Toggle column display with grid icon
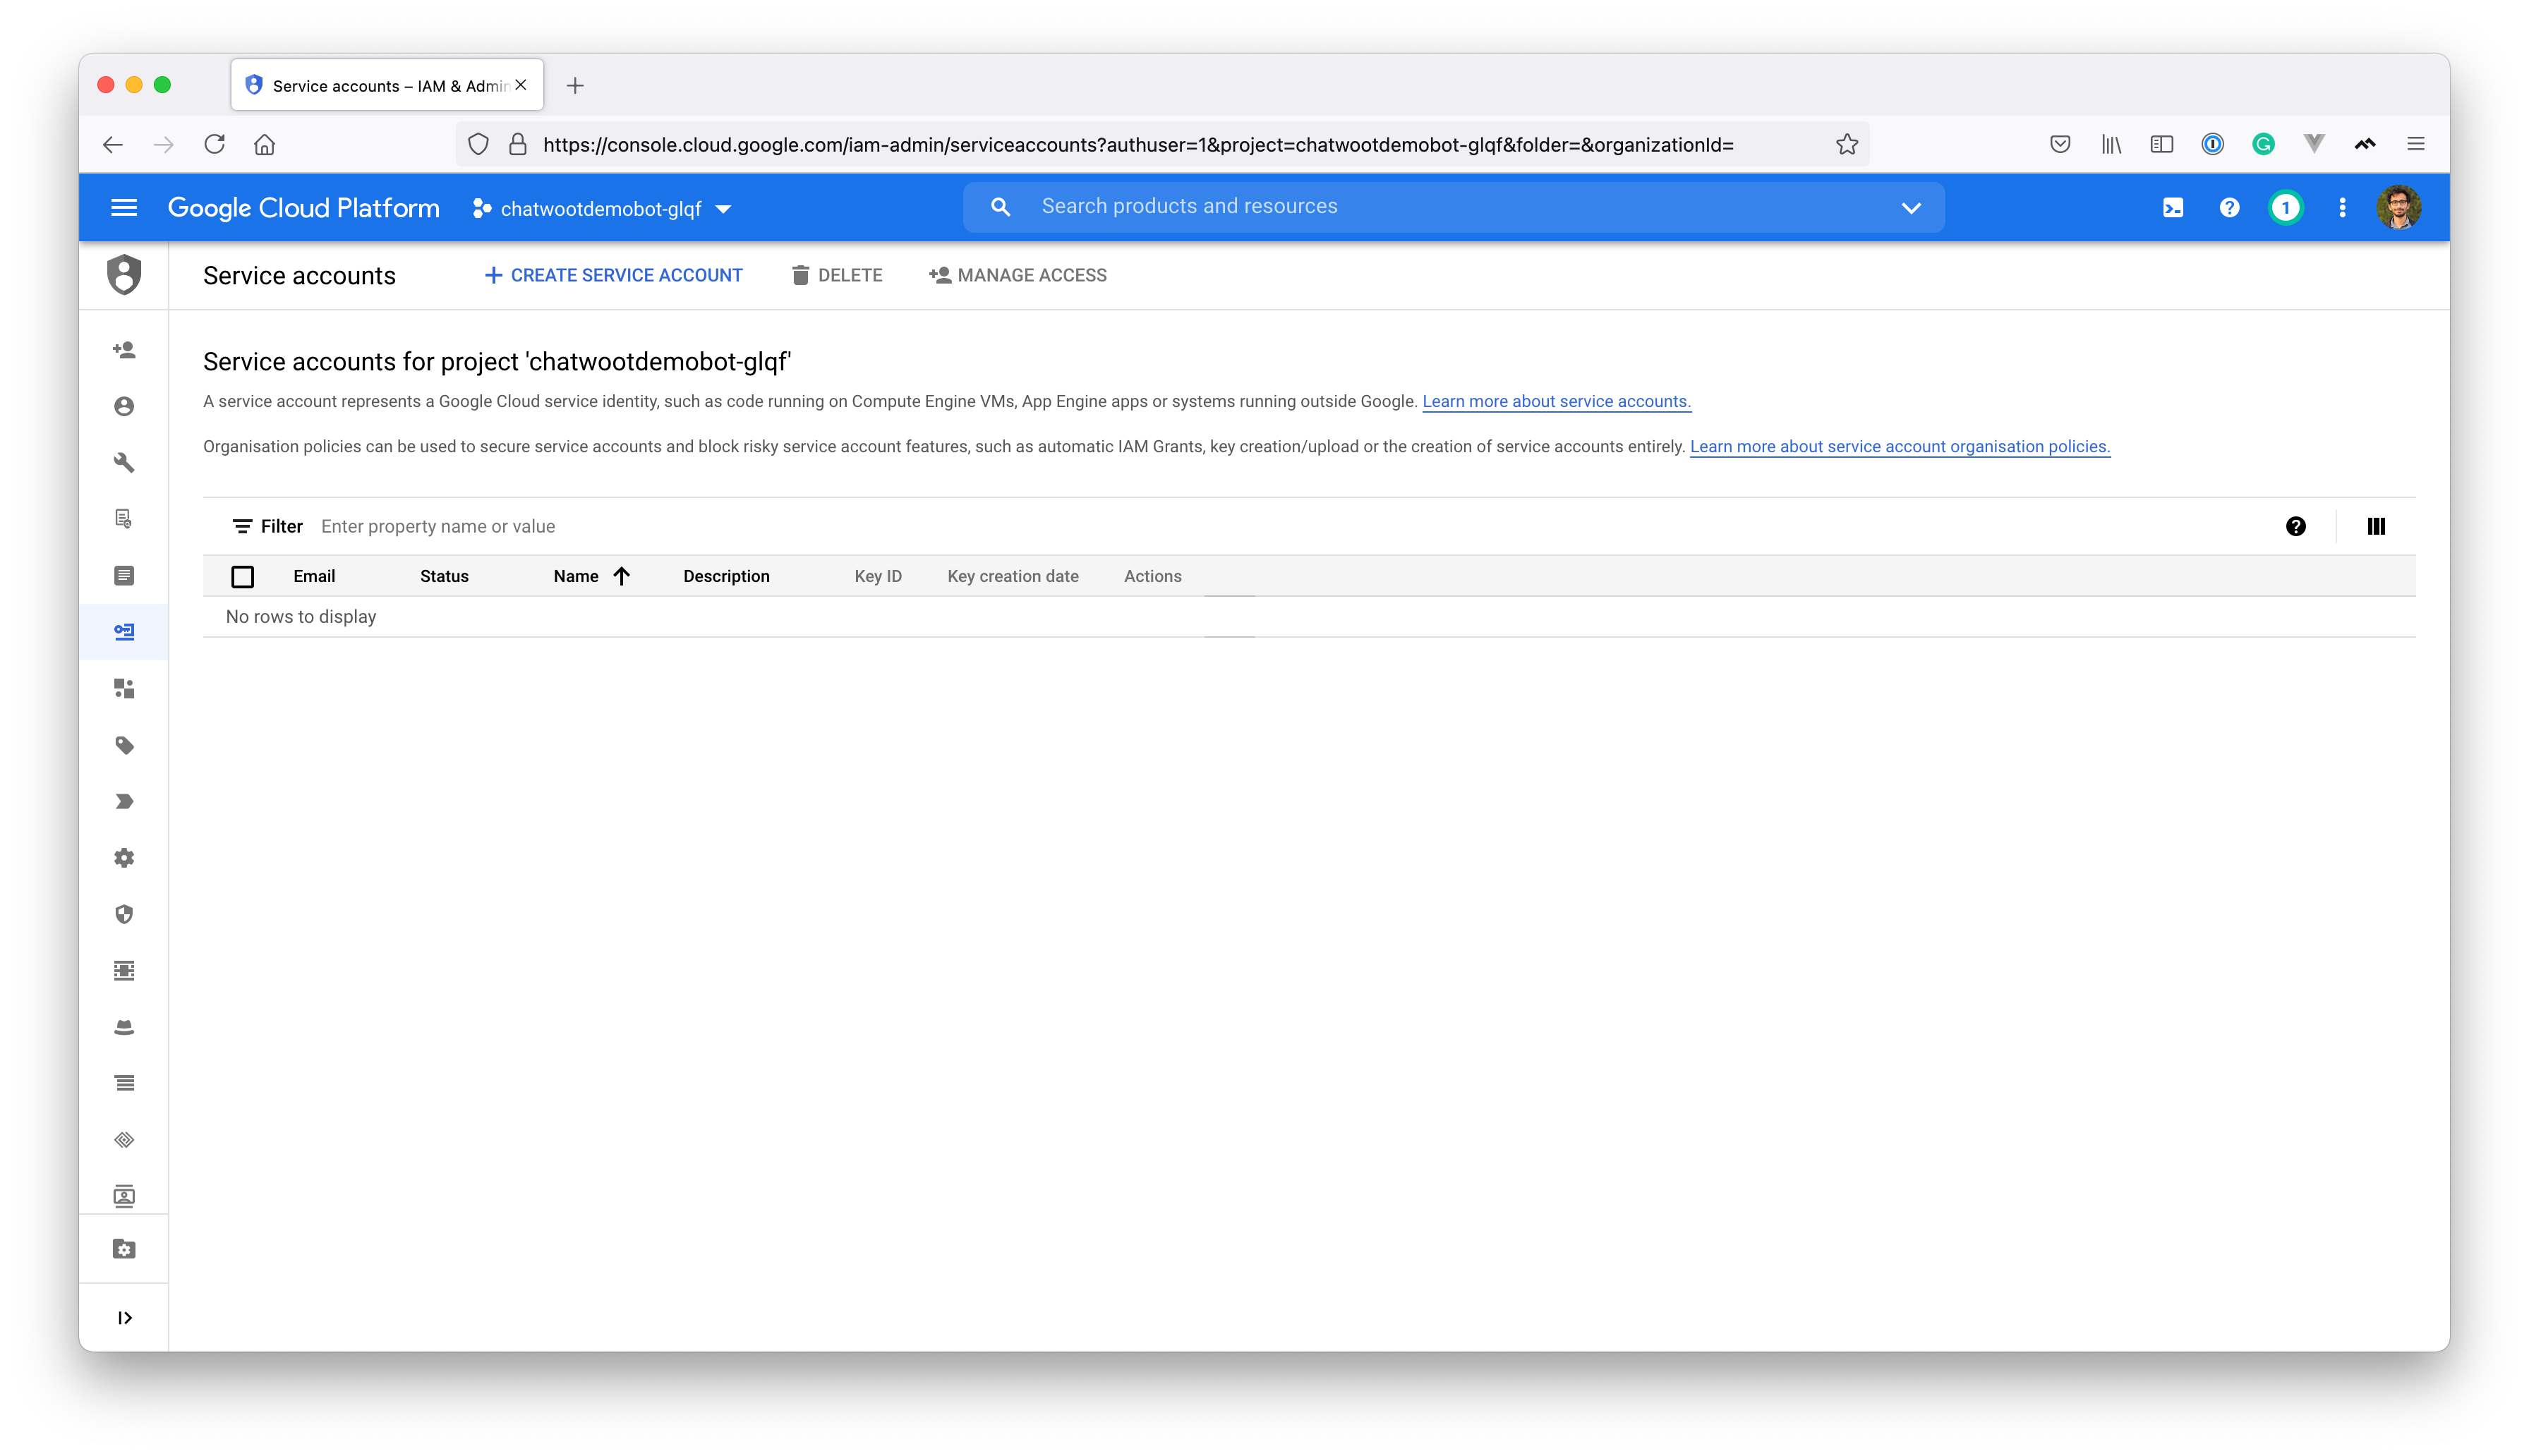The width and height of the screenshot is (2529, 1456). [2378, 526]
